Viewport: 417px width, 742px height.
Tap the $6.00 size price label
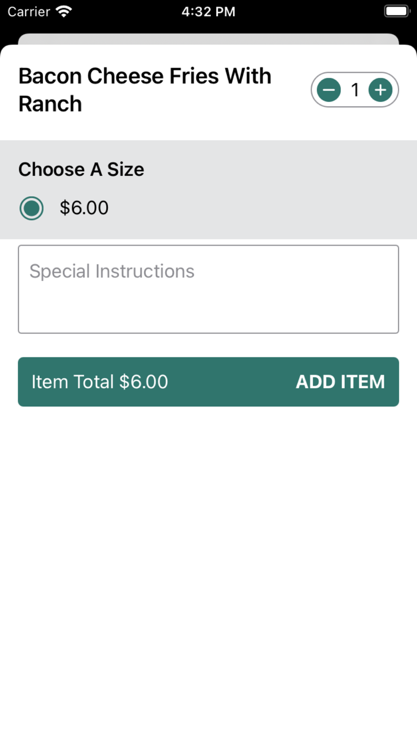tap(84, 208)
